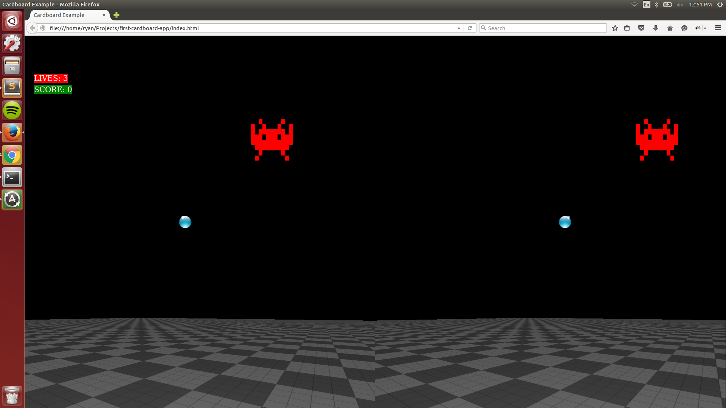Open the Bluetooth indicator menu

click(x=656, y=5)
